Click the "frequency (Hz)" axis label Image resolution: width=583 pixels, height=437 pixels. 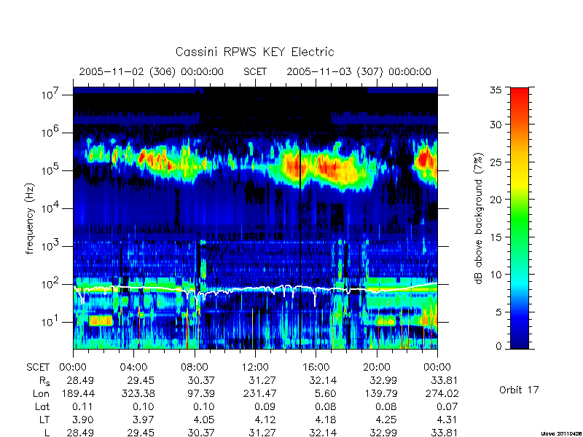pyautogui.click(x=30, y=219)
